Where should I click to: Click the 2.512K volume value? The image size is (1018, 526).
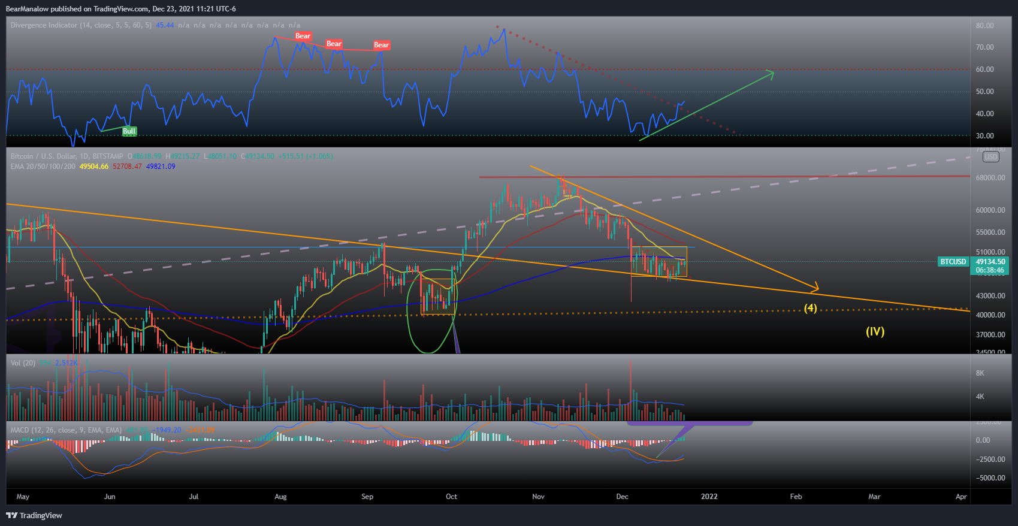tap(67, 363)
